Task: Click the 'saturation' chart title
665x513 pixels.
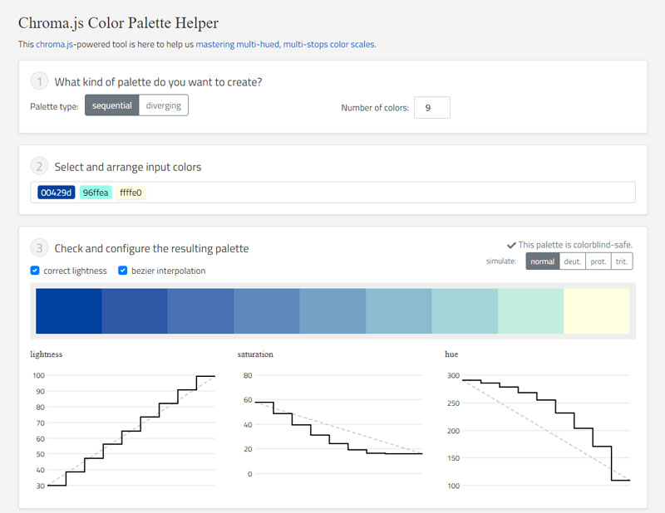Action: (255, 354)
